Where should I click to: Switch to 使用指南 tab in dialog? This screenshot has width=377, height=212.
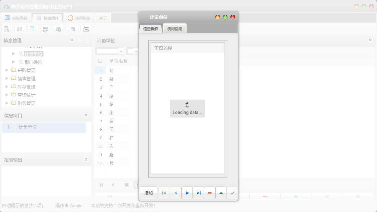175,29
